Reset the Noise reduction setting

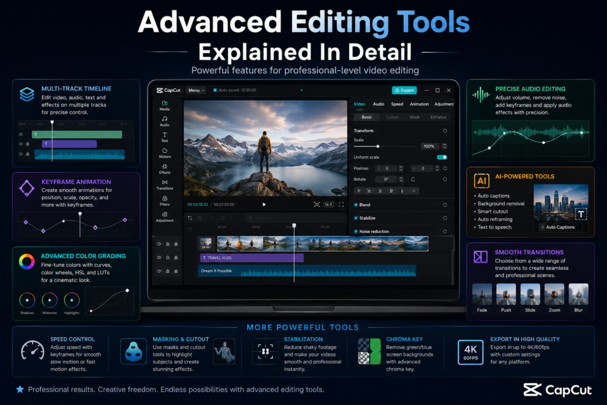[x=445, y=231]
